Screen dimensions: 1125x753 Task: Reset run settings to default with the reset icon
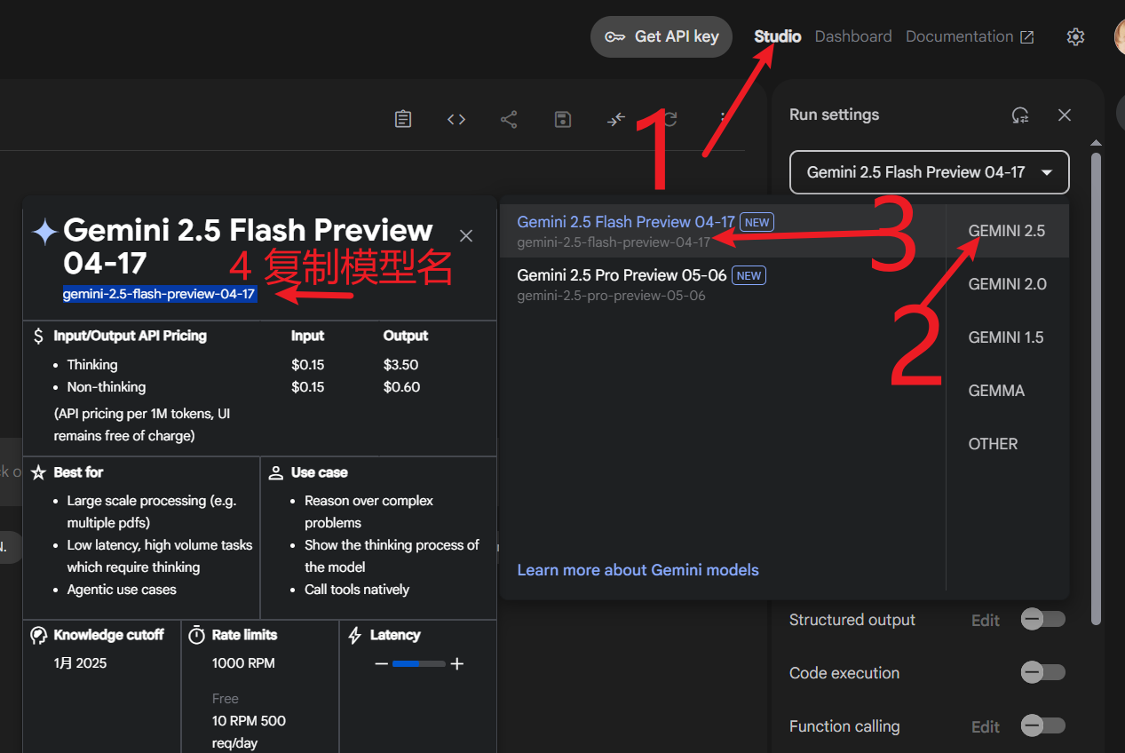click(1020, 115)
